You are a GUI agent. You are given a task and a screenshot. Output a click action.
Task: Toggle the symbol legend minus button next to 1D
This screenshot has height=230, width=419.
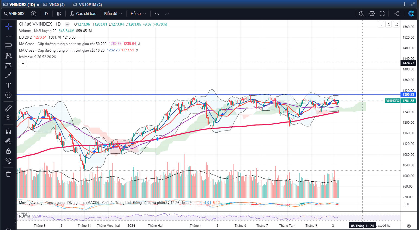pyautogui.click(x=67, y=24)
